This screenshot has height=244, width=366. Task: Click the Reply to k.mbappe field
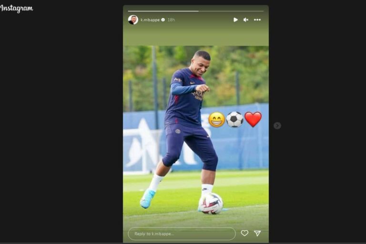pos(182,234)
